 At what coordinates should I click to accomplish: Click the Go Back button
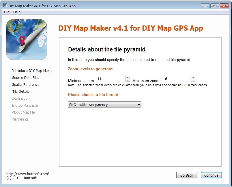pyautogui.click(x=187, y=175)
